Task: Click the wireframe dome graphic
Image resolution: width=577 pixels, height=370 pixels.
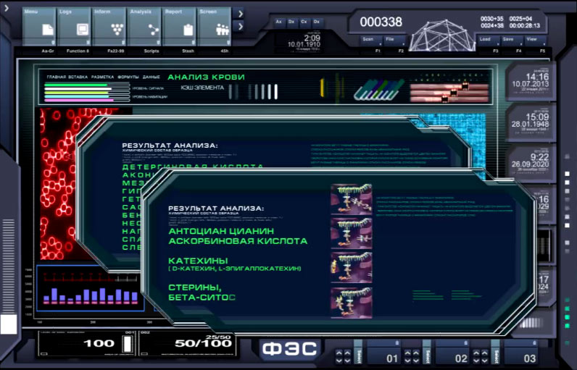Action: tap(443, 35)
